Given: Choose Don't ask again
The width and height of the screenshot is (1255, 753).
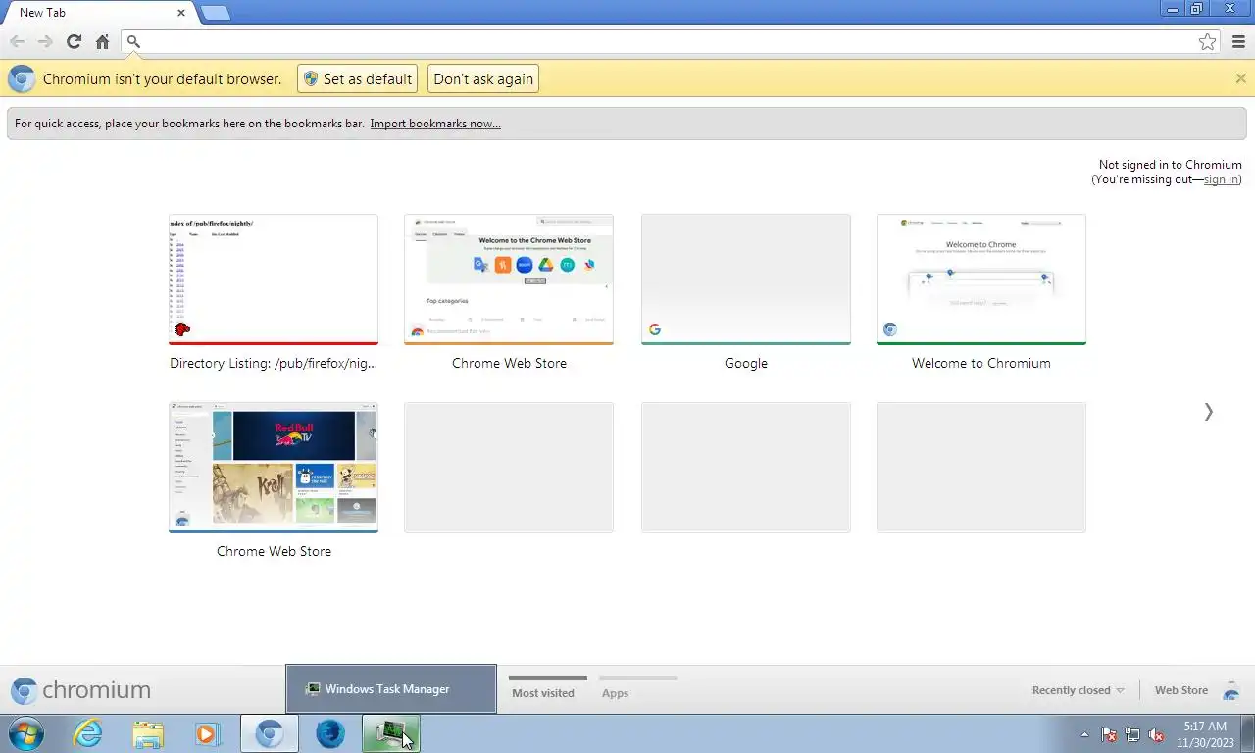Looking at the screenshot, I should 483,79.
